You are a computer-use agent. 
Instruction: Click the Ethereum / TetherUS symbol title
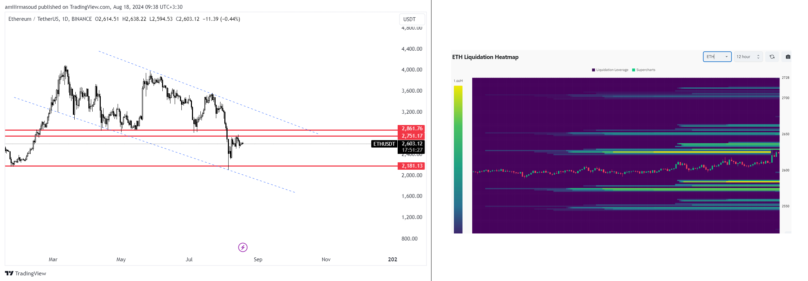pos(33,19)
